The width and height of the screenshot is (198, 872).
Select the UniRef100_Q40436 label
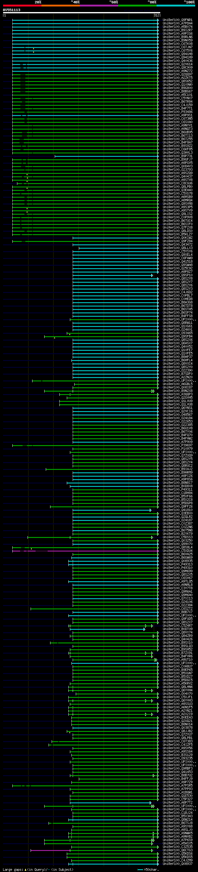coord(178,61)
